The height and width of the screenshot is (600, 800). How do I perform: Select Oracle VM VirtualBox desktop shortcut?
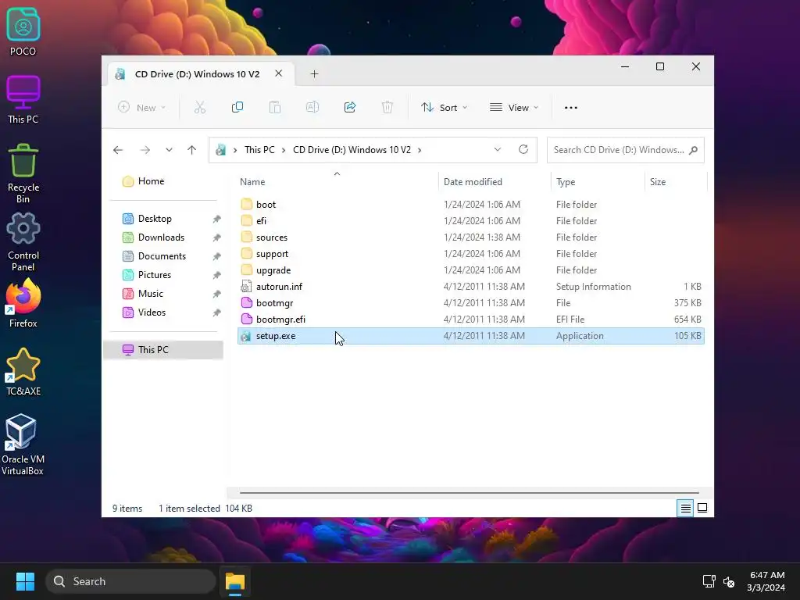coord(23,445)
